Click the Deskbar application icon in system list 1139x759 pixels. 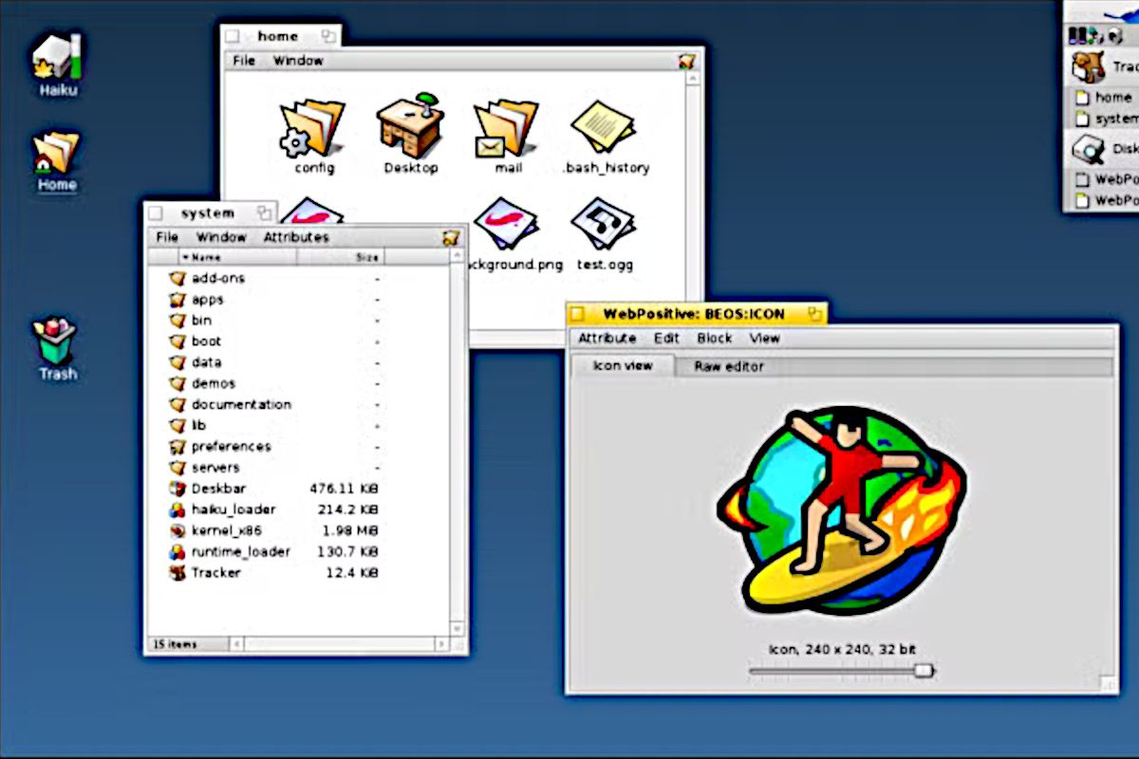[177, 488]
